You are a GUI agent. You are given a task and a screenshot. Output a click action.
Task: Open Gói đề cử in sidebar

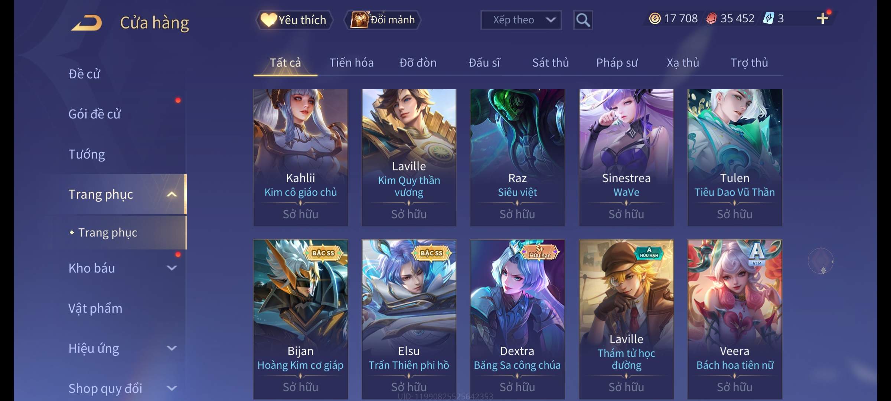[x=95, y=114]
